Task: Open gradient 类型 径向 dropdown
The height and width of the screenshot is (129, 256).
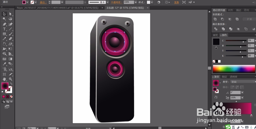Action: click(x=243, y=82)
